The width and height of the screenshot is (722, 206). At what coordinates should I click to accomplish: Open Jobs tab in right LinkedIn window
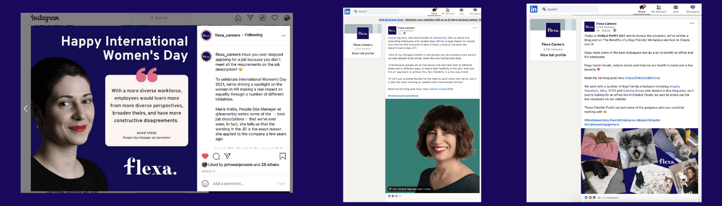click(676, 9)
